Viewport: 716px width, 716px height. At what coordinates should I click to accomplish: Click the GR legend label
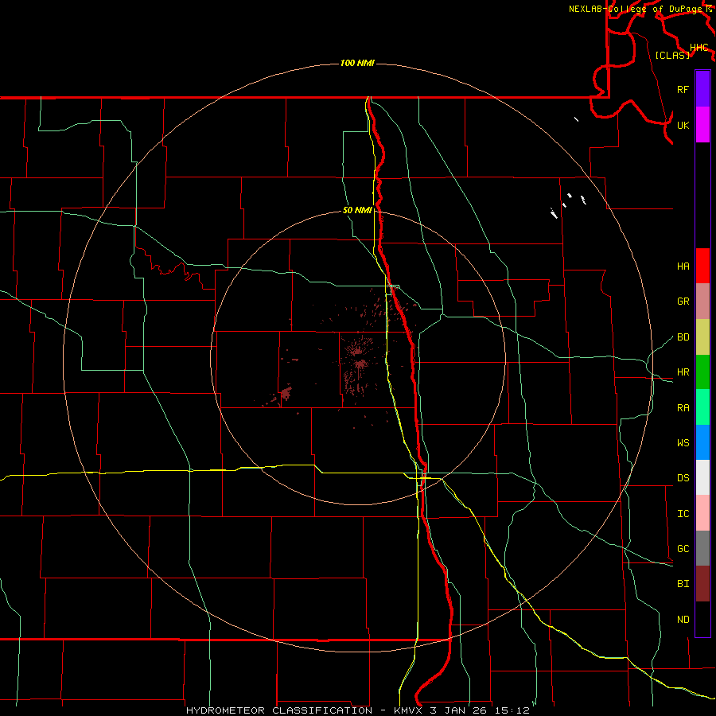[x=683, y=302]
